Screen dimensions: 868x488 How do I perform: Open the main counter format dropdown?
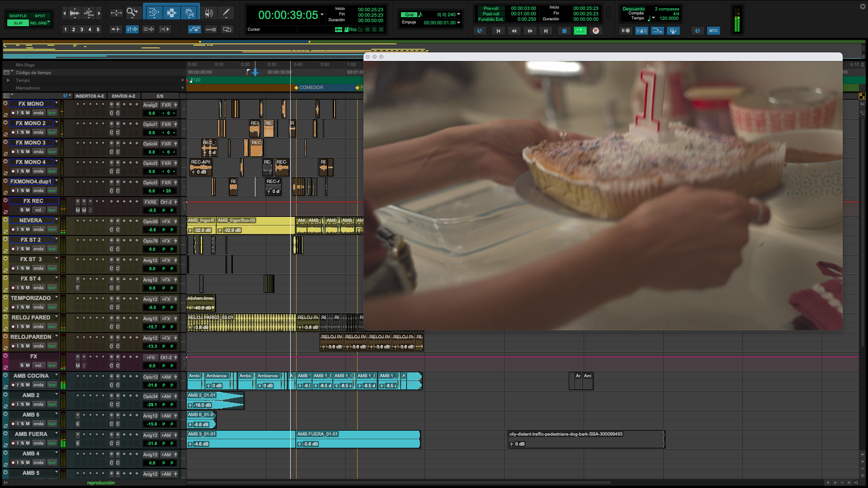pyautogui.click(x=322, y=14)
